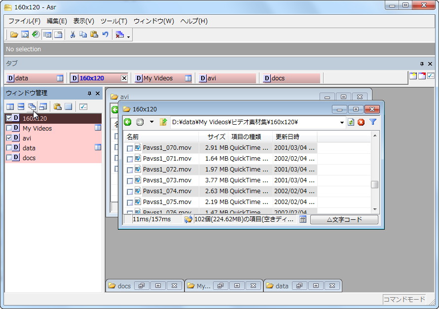This screenshot has height=309, width=439.
Task: Click the Refresh icon beside the address bar
Action: click(351, 122)
